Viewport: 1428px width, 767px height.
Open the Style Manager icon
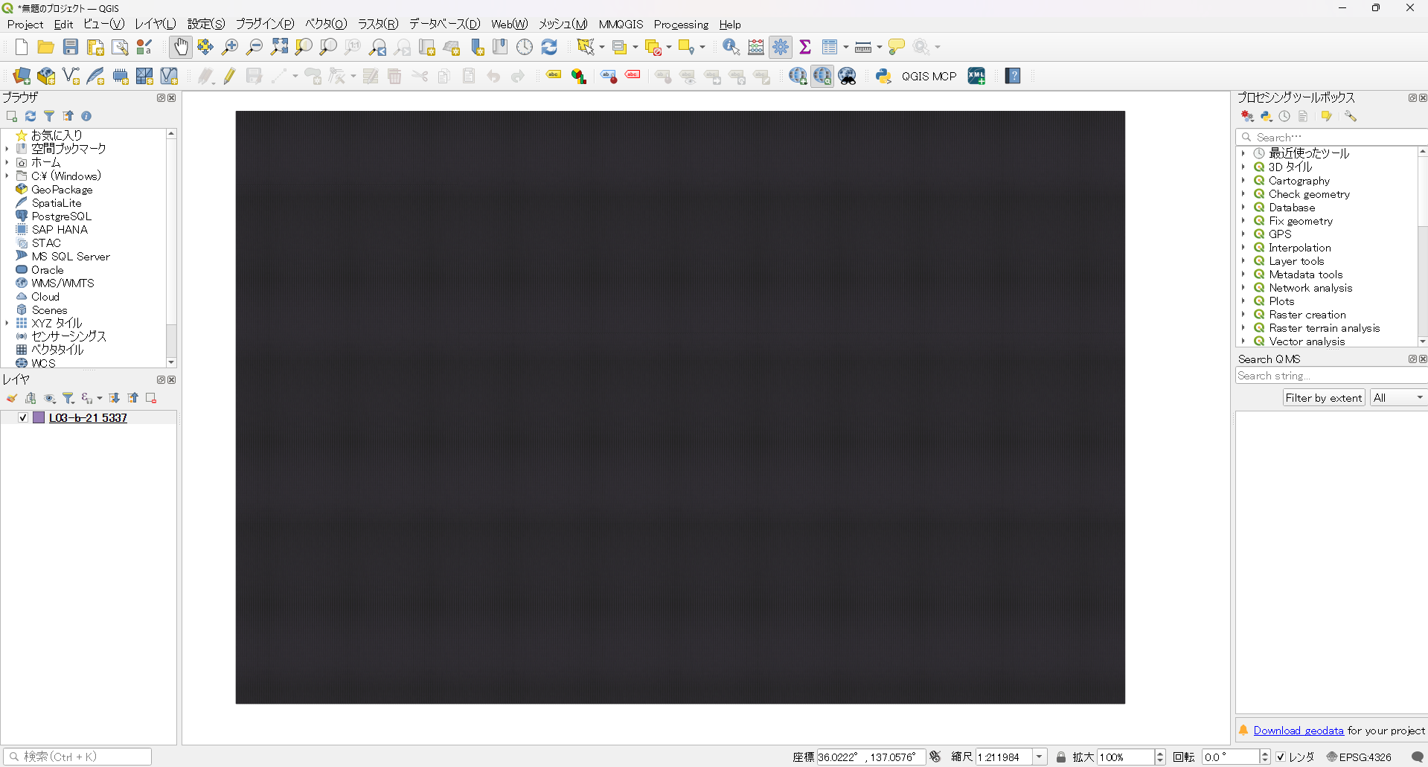pyautogui.click(x=144, y=47)
